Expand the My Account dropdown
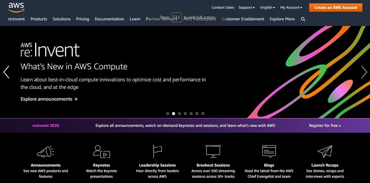 click(x=291, y=7)
